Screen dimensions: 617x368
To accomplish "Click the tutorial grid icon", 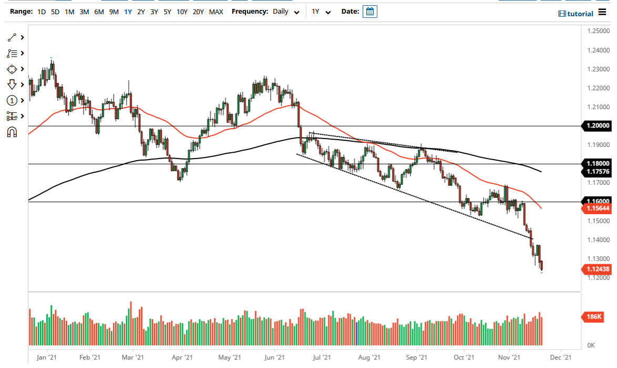I will click(562, 13).
